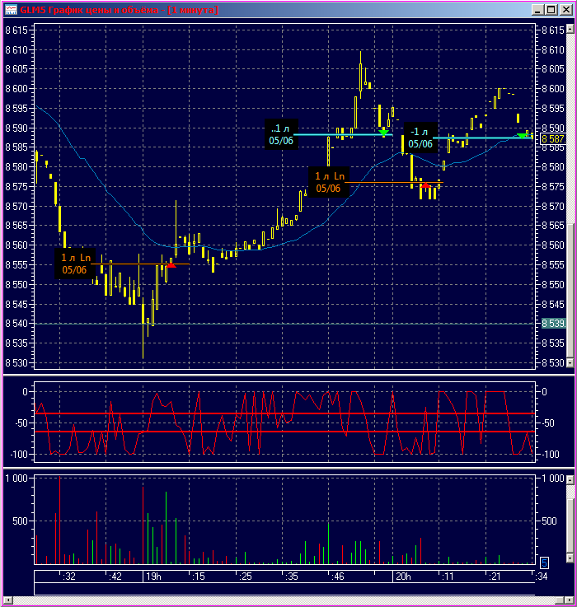Click the red buy arrow near 8 555 level

pyautogui.click(x=171, y=264)
